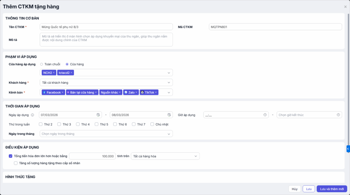The image size is (350, 195).
Task: Expand the Ngày trong tháng dropdown
Action: [x=106, y=134]
